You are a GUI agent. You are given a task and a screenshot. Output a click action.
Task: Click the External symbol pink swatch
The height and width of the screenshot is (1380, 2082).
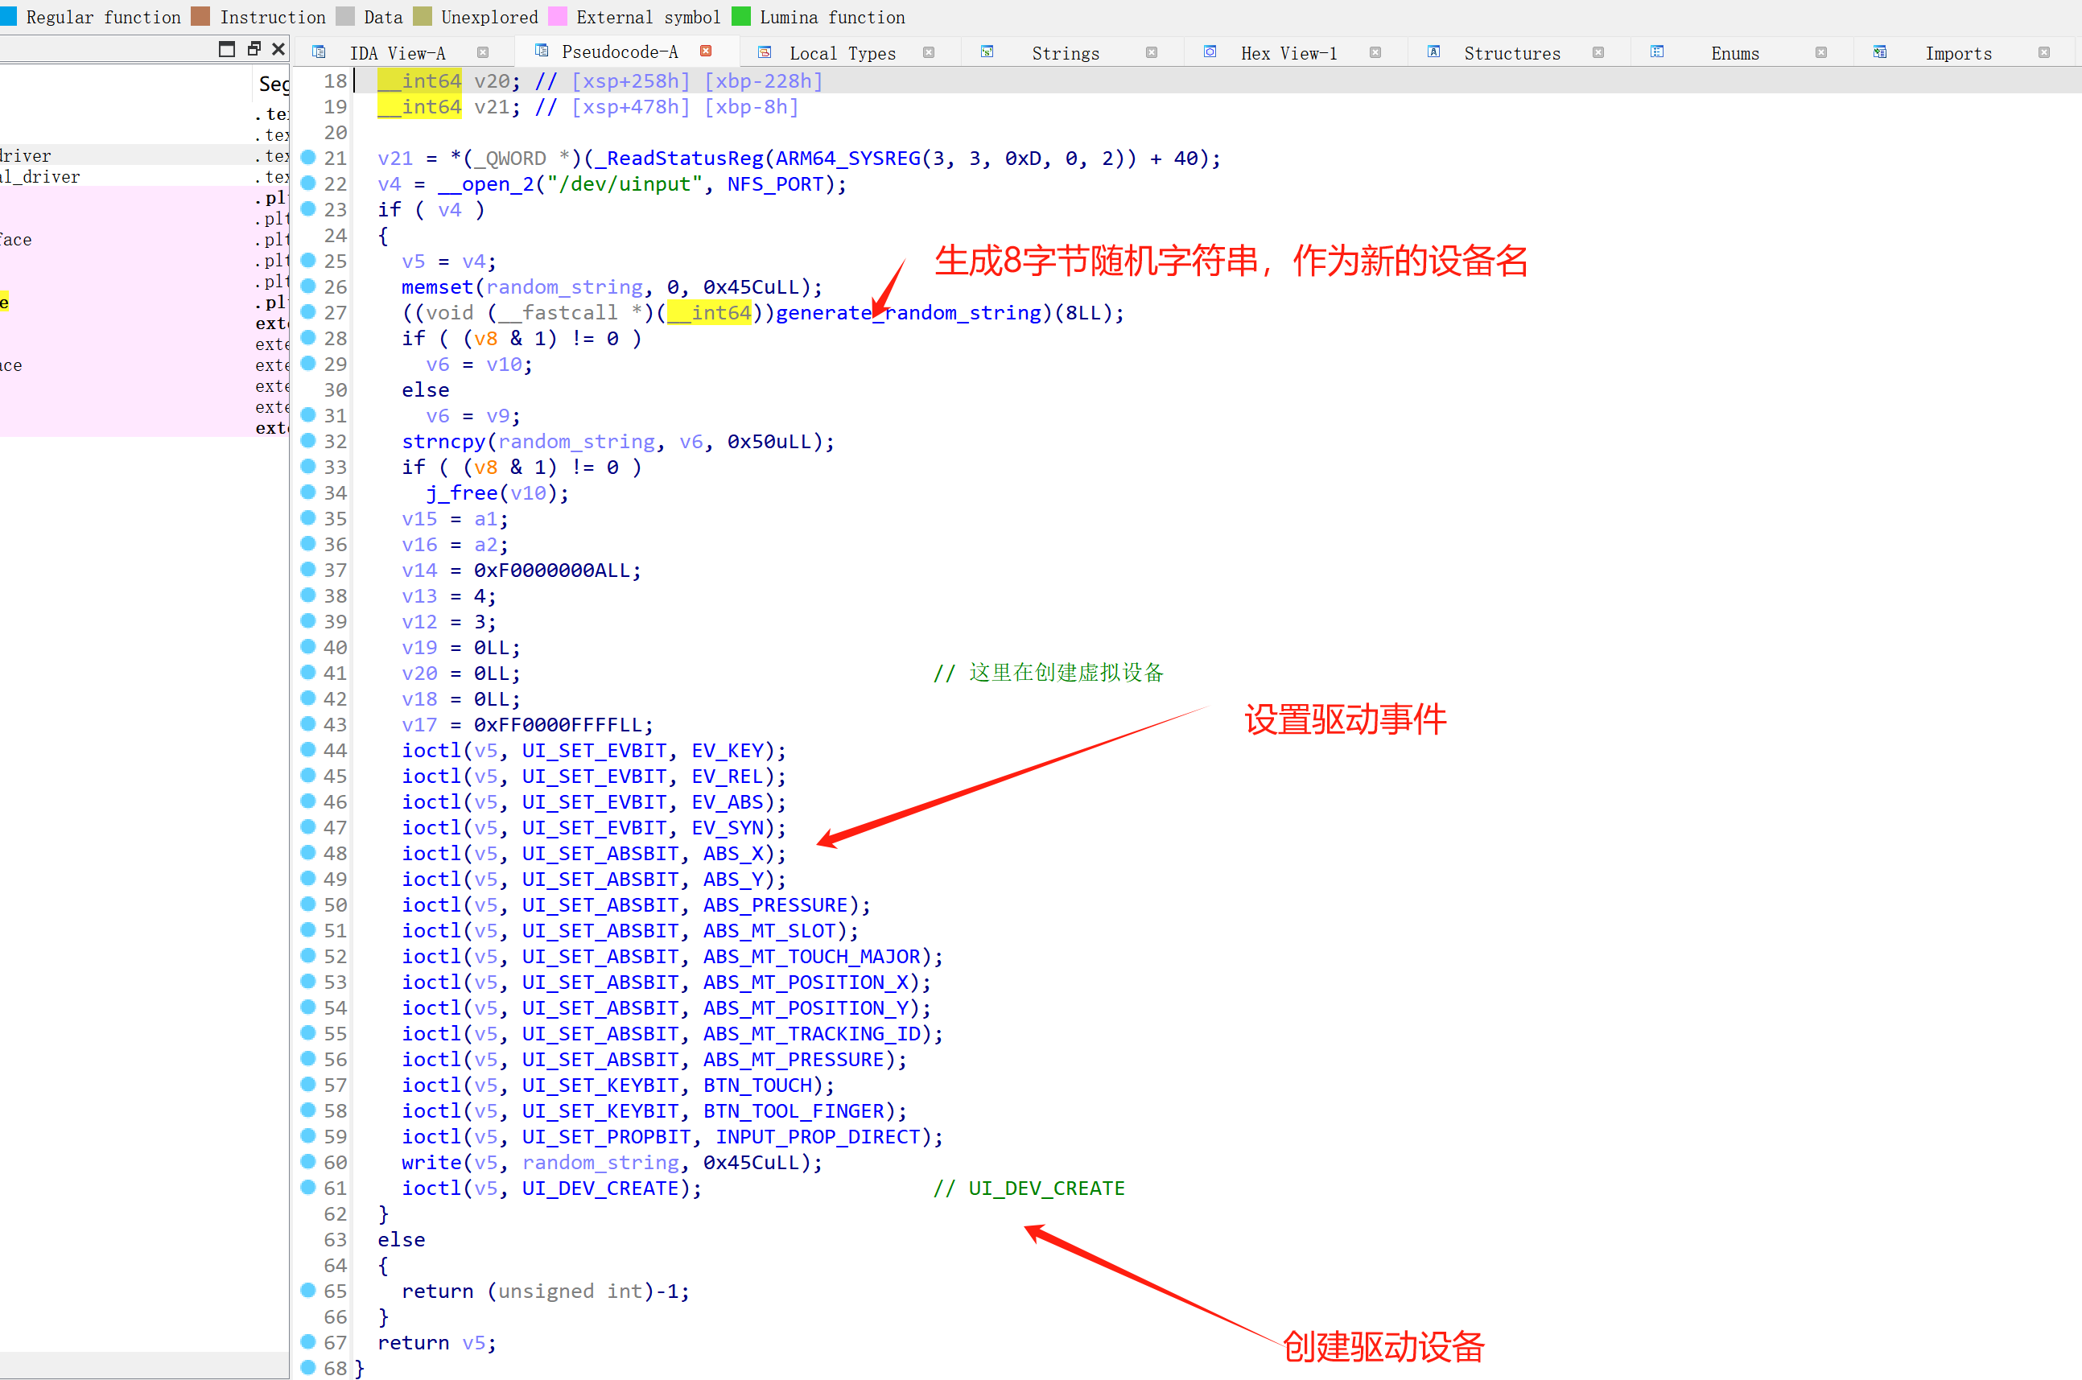point(557,17)
